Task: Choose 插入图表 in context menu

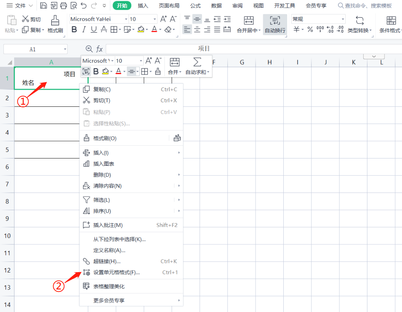Action: pos(131,164)
